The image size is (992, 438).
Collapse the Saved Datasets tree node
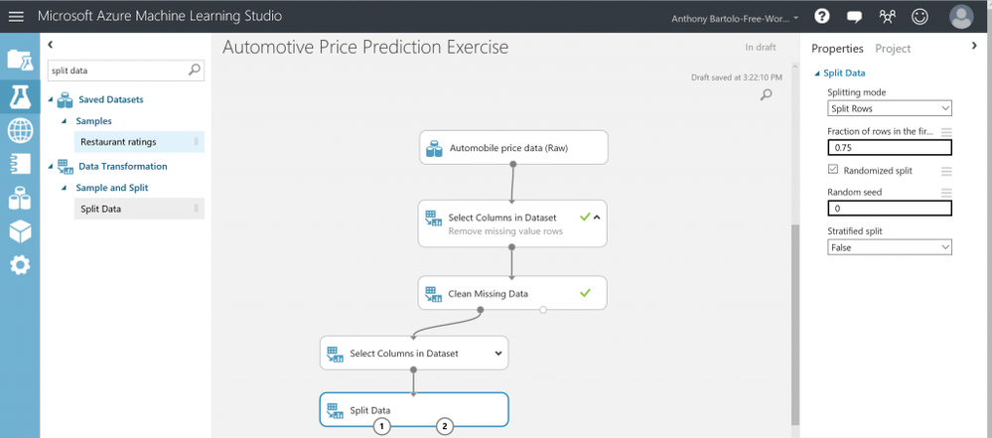pyautogui.click(x=51, y=99)
